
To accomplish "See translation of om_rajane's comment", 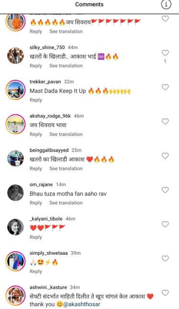I will tap(66, 203).
